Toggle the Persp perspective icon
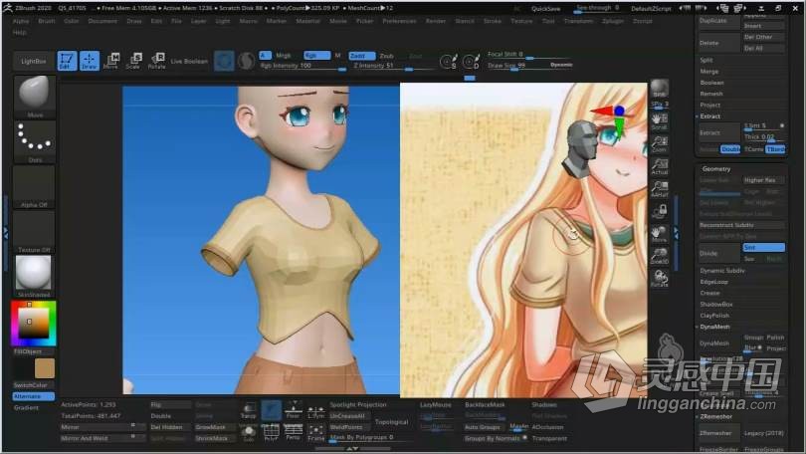 point(294,432)
